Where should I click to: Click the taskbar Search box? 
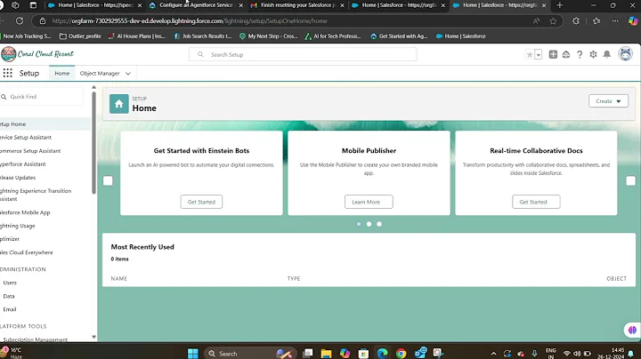coord(249,354)
